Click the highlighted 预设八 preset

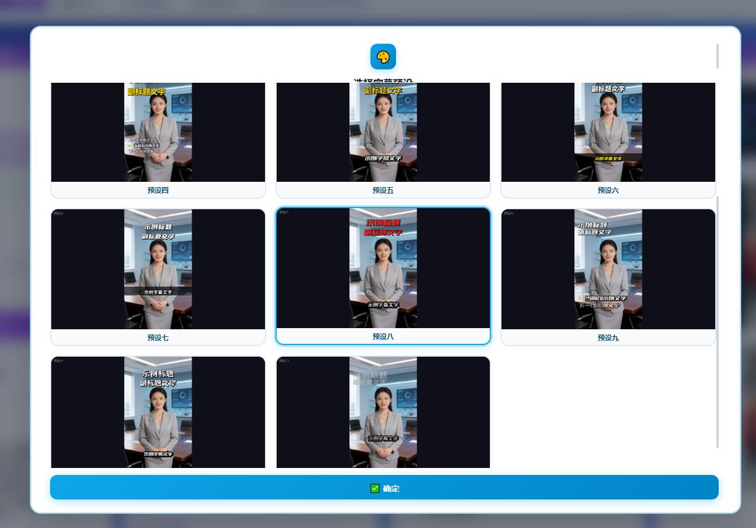click(383, 276)
